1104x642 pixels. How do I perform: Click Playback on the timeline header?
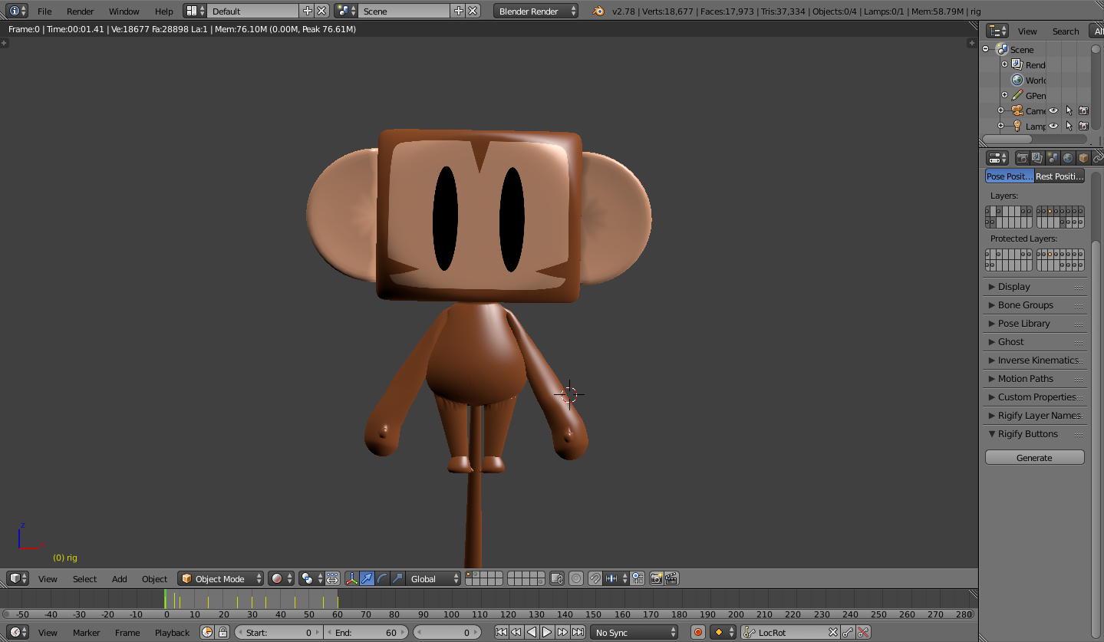tap(171, 632)
